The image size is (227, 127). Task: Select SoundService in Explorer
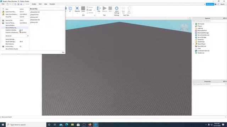(202, 46)
